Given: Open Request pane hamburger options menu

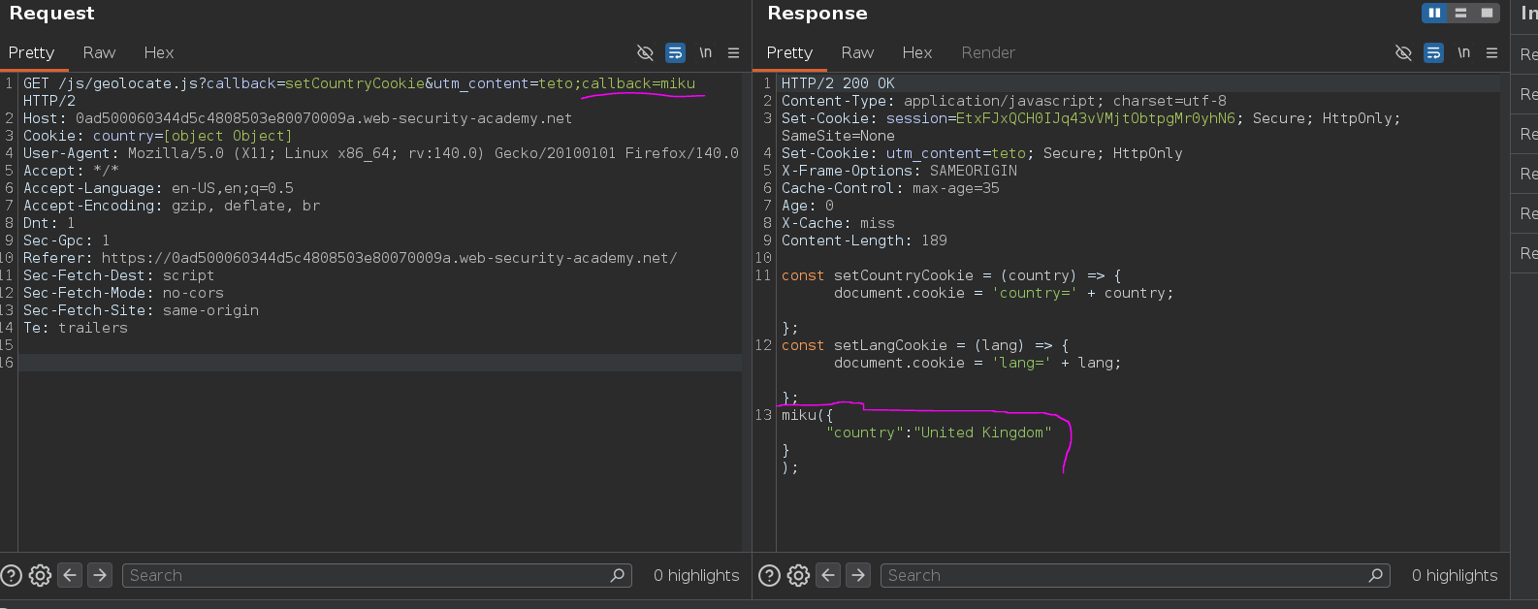Looking at the screenshot, I should pos(733,52).
